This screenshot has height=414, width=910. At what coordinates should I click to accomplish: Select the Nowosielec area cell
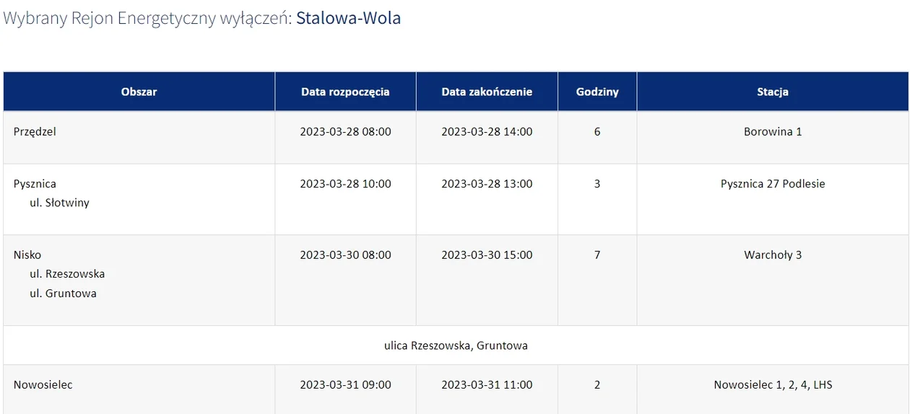[x=139, y=389]
